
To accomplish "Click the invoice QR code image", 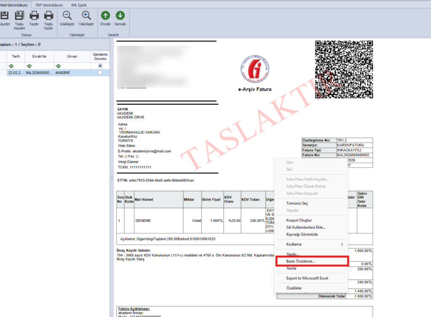I will (344, 69).
